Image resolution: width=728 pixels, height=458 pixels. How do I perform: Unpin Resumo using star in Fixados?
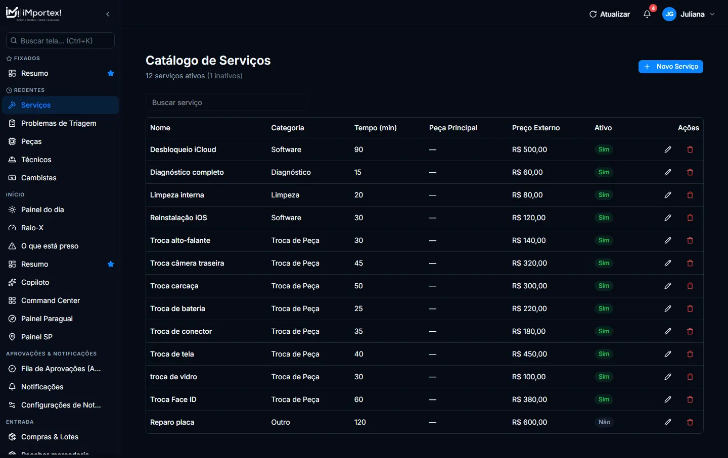pos(111,73)
